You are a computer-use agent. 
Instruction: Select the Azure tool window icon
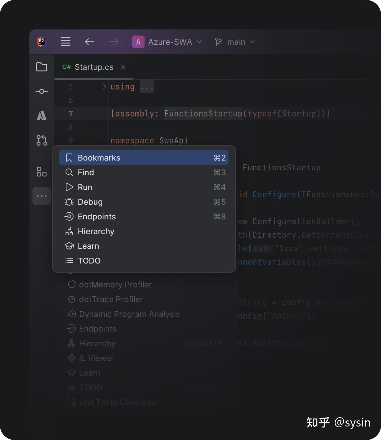click(x=42, y=116)
